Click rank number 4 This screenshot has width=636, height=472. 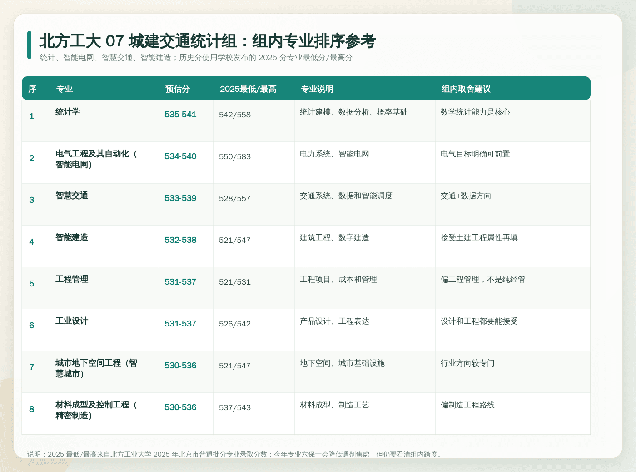click(31, 242)
